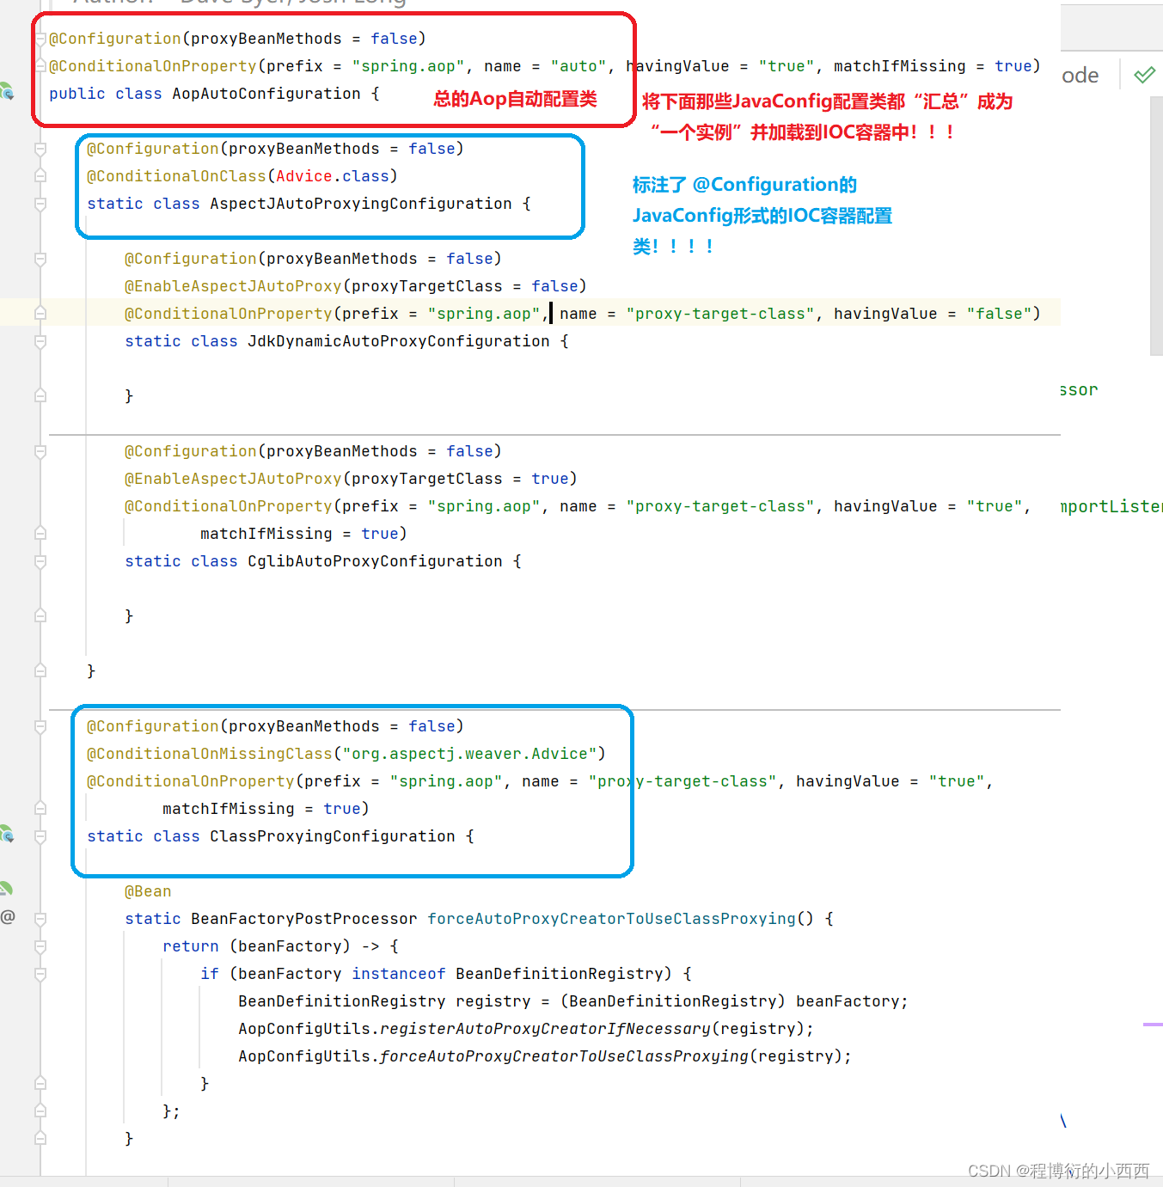Image resolution: width=1163 pixels, height=1187 pixels.
Task: Click @EnableAspectJAutoProxy(proxyTargetClass = false) annotation
Action: [356, 286]
